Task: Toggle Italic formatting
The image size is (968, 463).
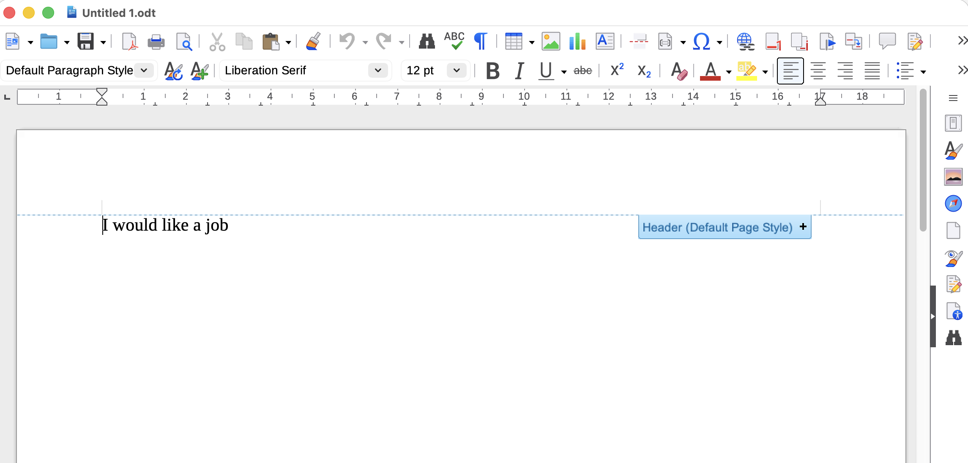Action: [520, 71]
